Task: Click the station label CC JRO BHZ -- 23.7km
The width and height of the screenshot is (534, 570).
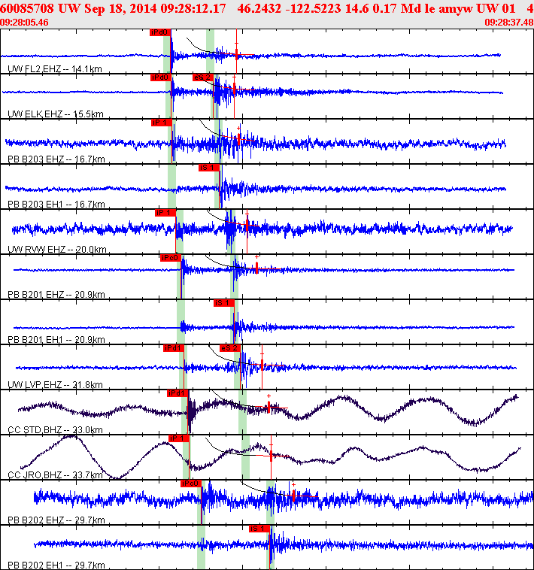Action: [x=55, y=474]
